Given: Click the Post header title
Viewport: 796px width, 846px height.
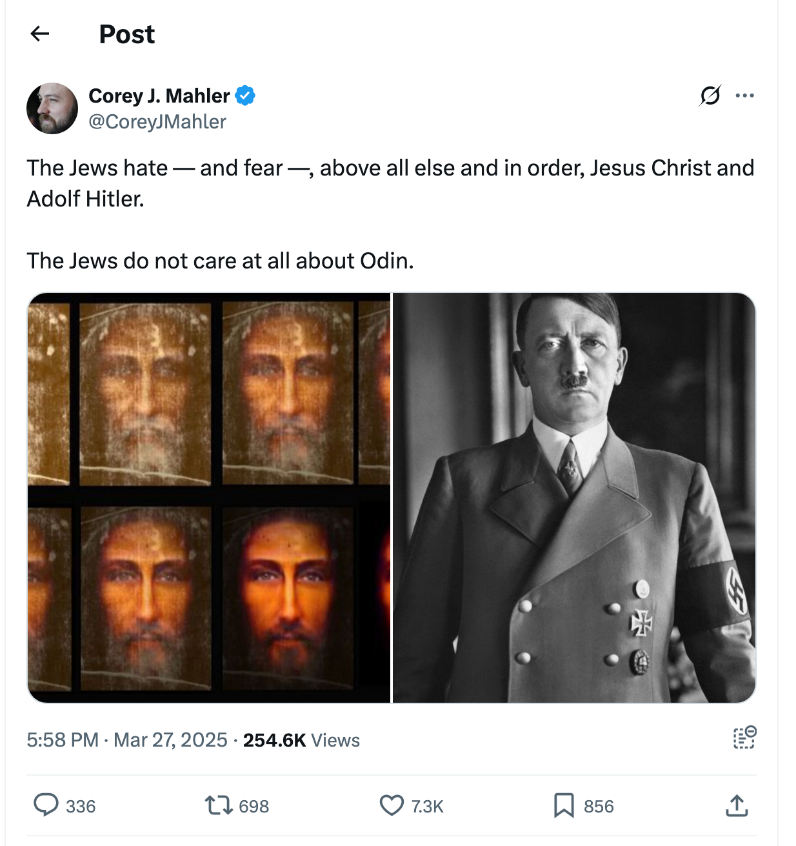Looking at the screenshot, I should (x=127, y=34).
